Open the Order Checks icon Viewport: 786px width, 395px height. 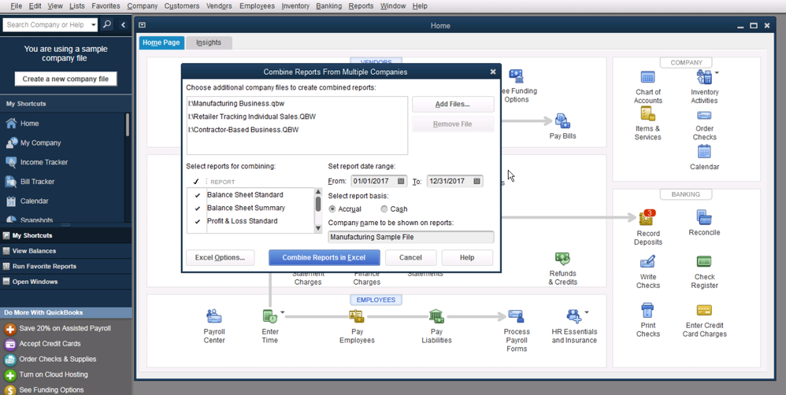(704, 115)
